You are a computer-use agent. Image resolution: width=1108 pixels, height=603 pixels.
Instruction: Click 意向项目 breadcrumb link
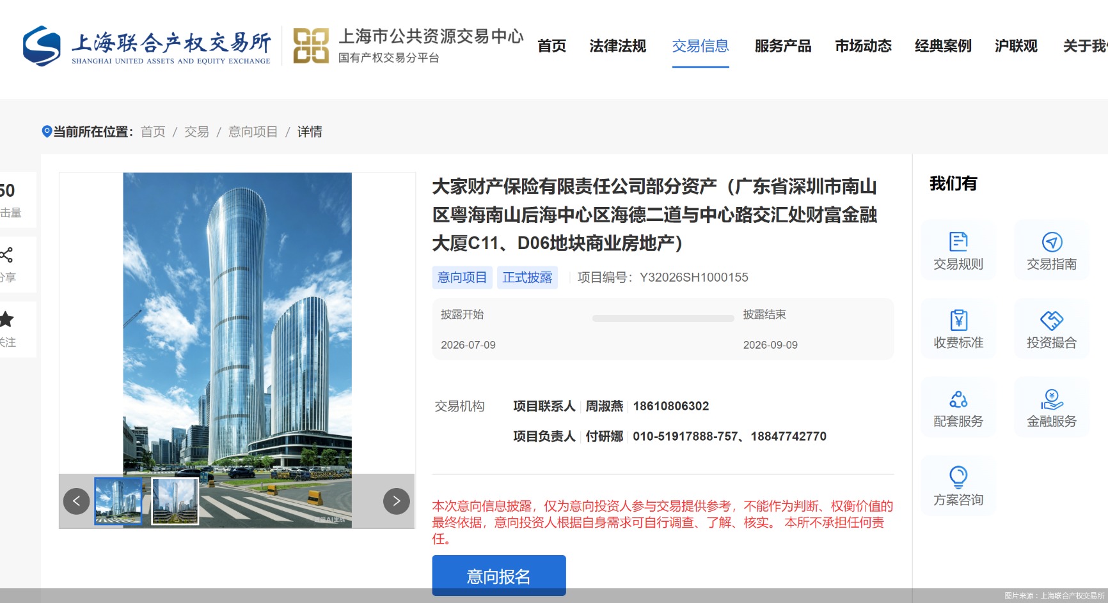[x=253, y=132]
